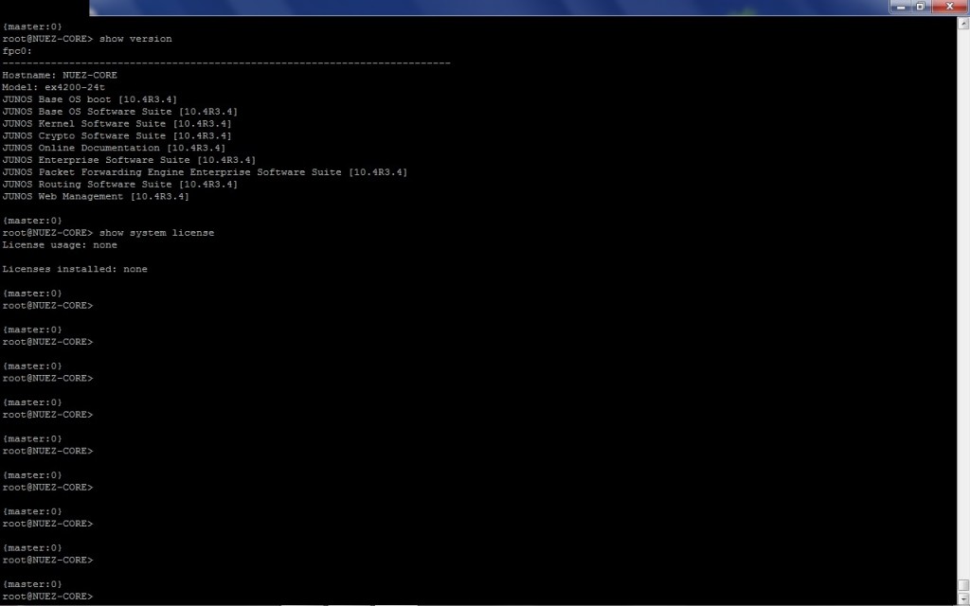970x606 pixels.
Task: Click the 'Licenses installed: none' line
Action: coord(74,269)
